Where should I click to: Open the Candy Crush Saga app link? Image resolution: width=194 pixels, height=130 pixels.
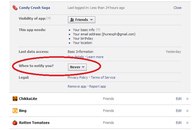point(35,8)
